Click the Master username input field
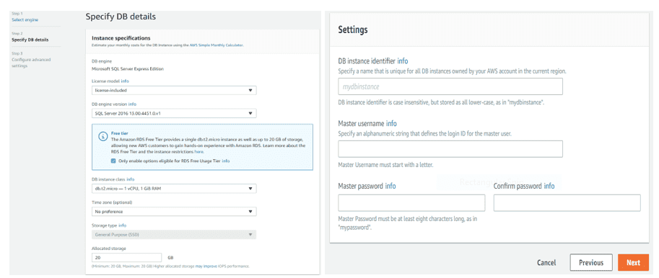 (x=450, y=149)
